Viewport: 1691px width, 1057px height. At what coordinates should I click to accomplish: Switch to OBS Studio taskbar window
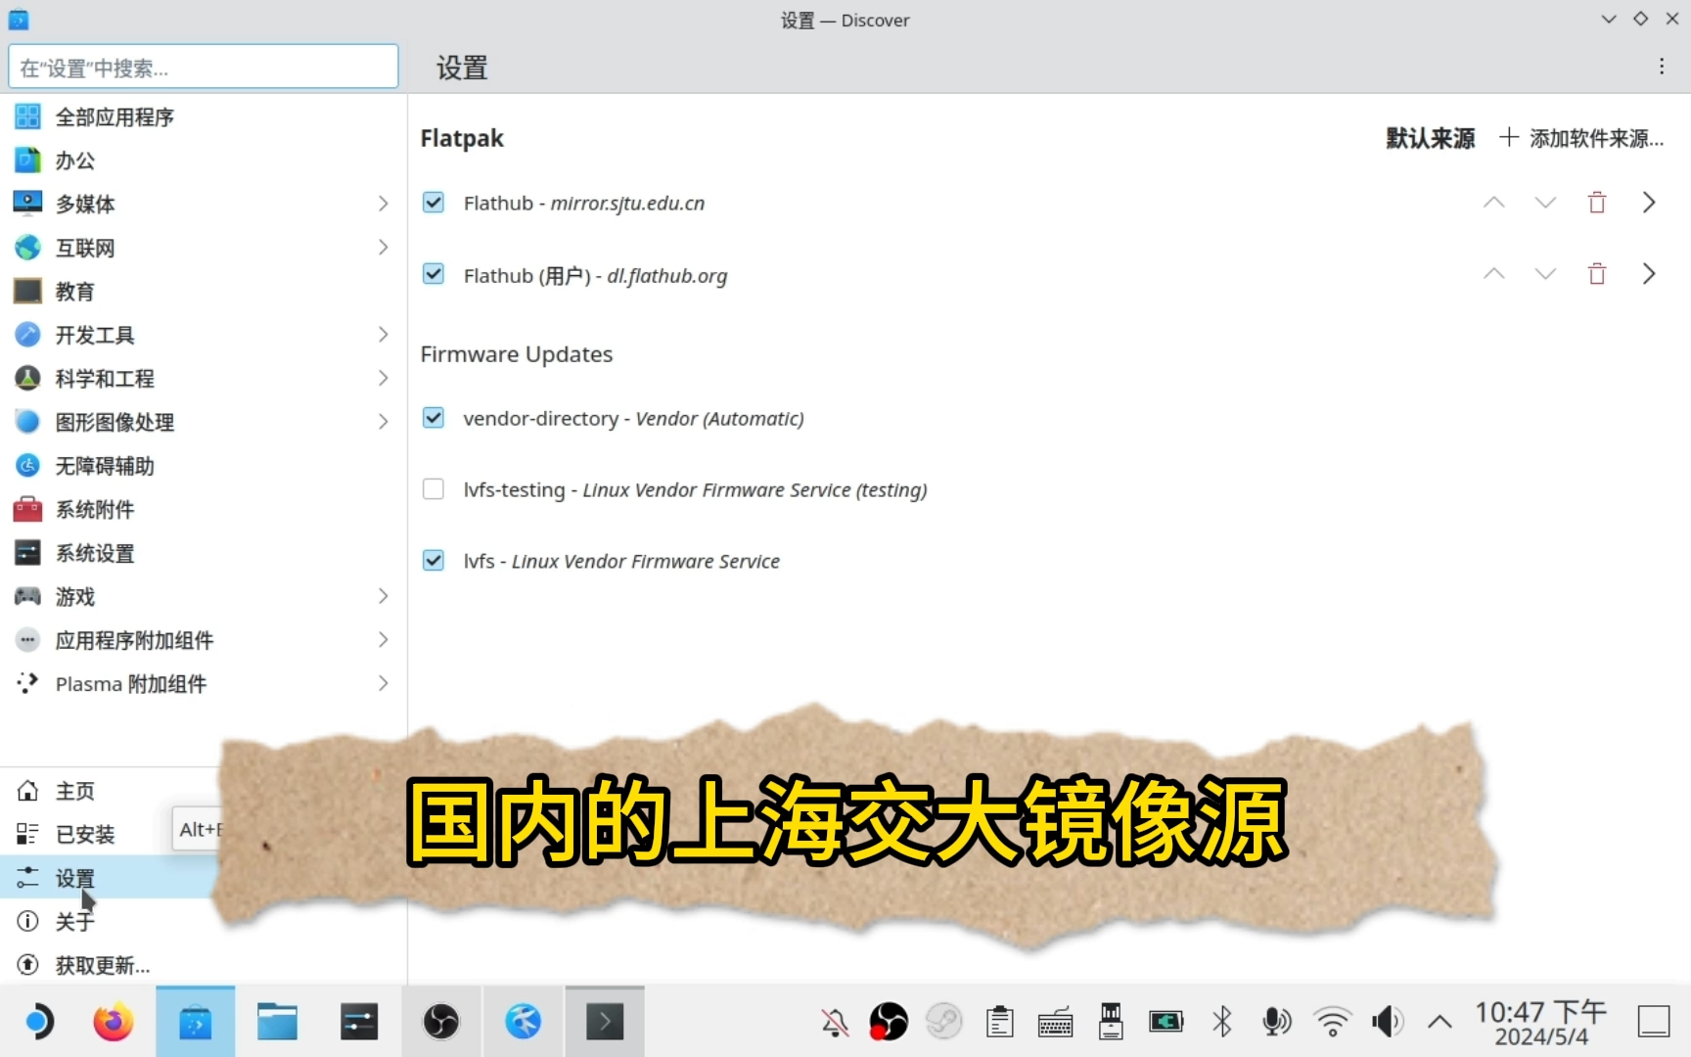[441, 1022]
